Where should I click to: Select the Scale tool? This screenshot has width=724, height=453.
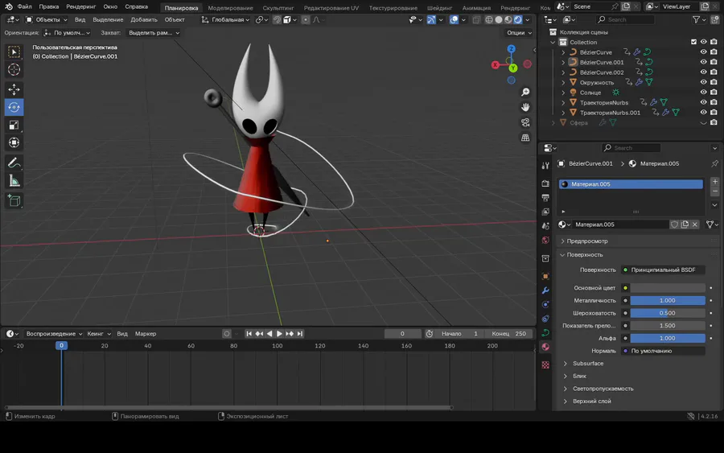click(x=14, y=125)
